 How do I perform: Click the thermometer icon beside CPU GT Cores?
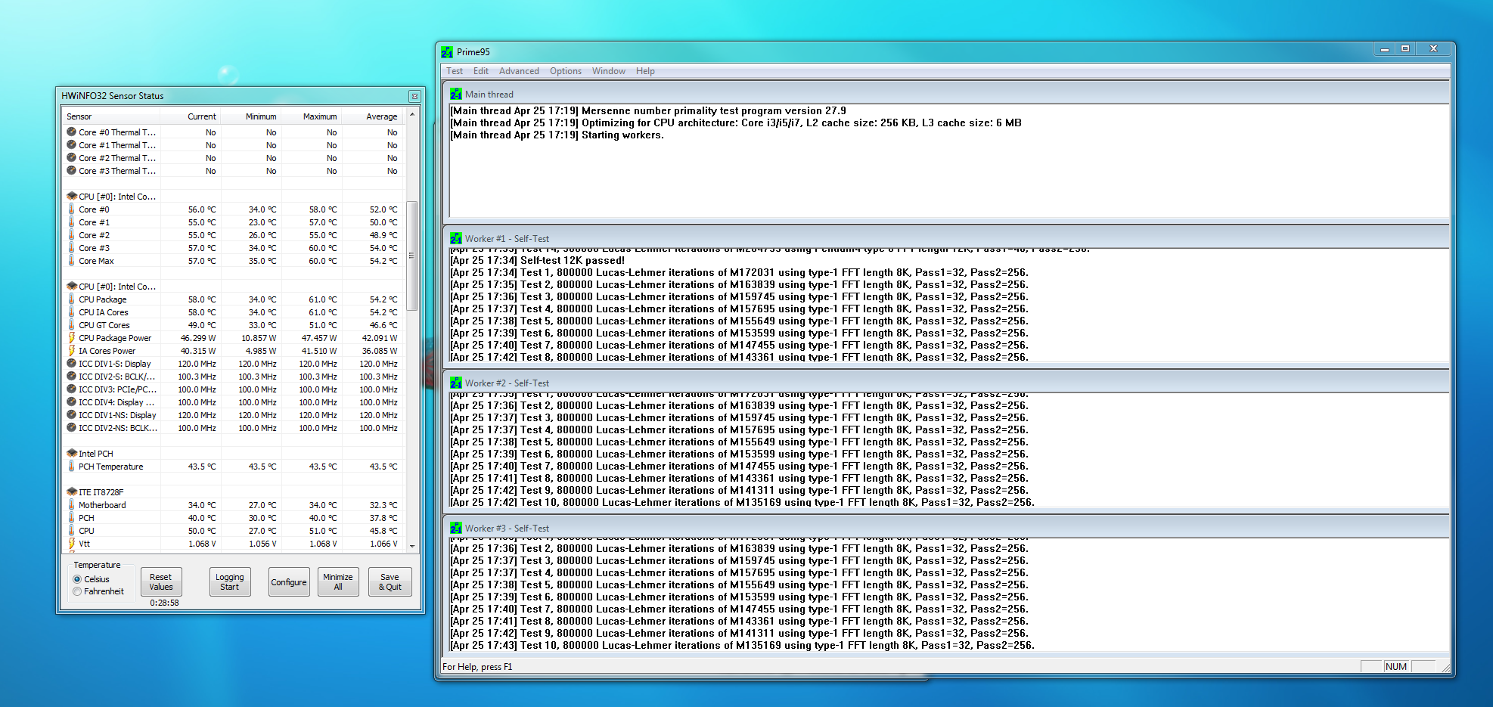[x=71, y=325]
